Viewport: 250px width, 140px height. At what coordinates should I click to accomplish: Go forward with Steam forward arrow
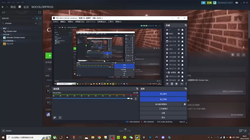point(7,7)
